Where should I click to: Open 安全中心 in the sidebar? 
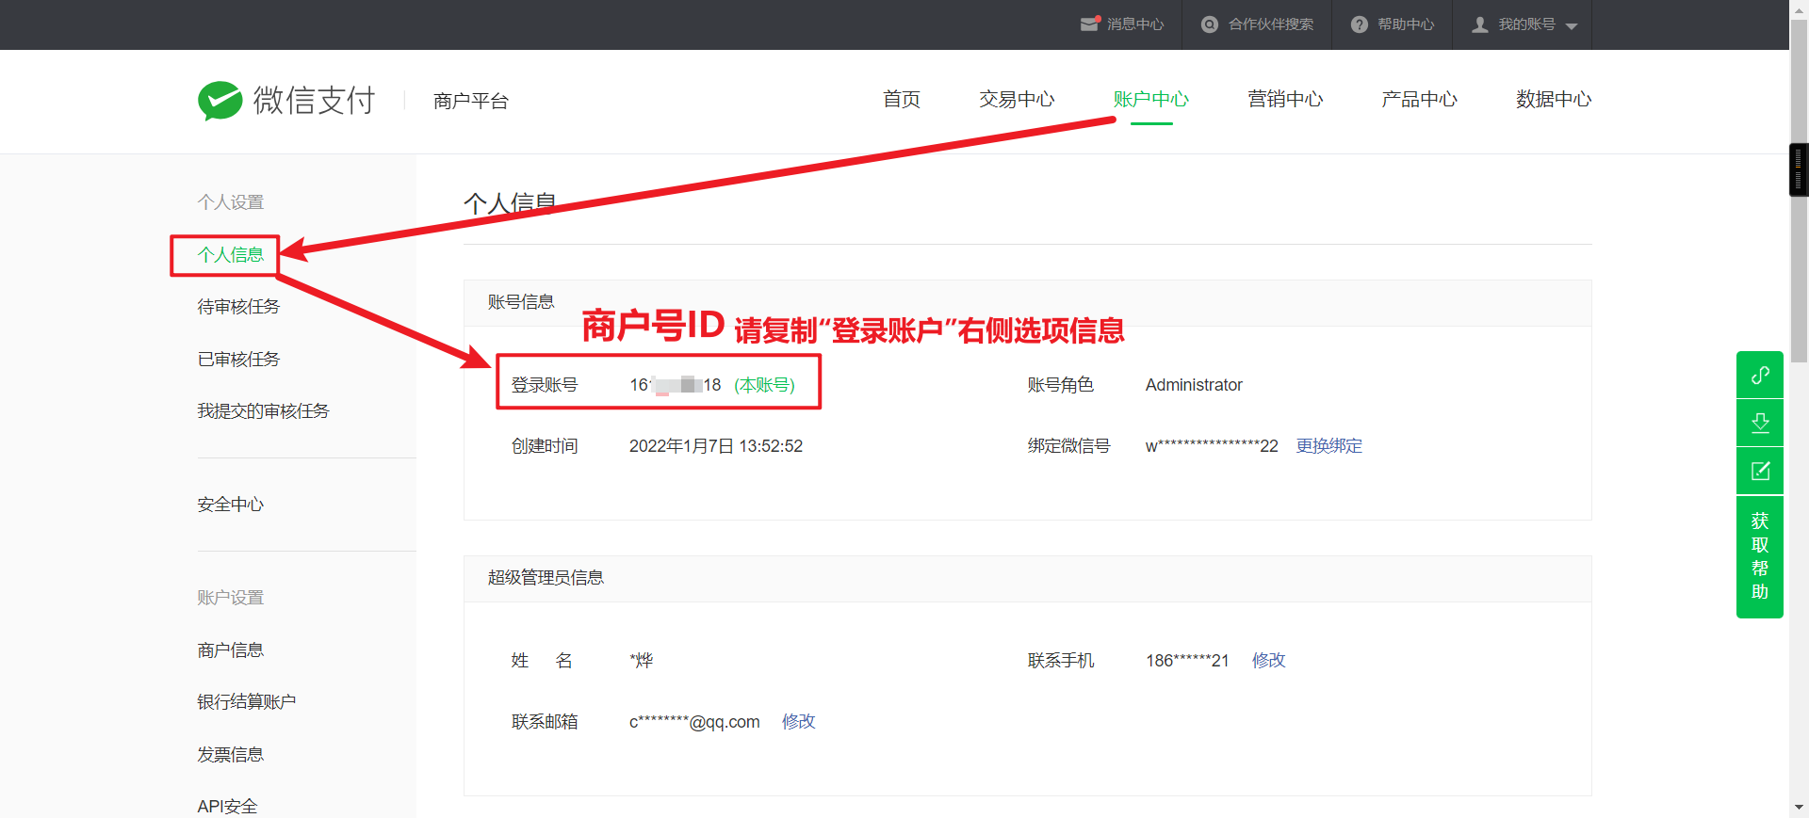[x=231, y=505]
